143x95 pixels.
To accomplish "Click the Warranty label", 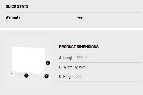I will 13,17.
